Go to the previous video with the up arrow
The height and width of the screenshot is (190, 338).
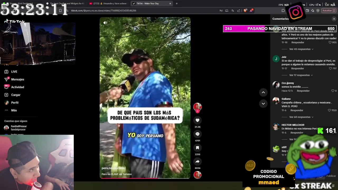(x=263, y=92)
